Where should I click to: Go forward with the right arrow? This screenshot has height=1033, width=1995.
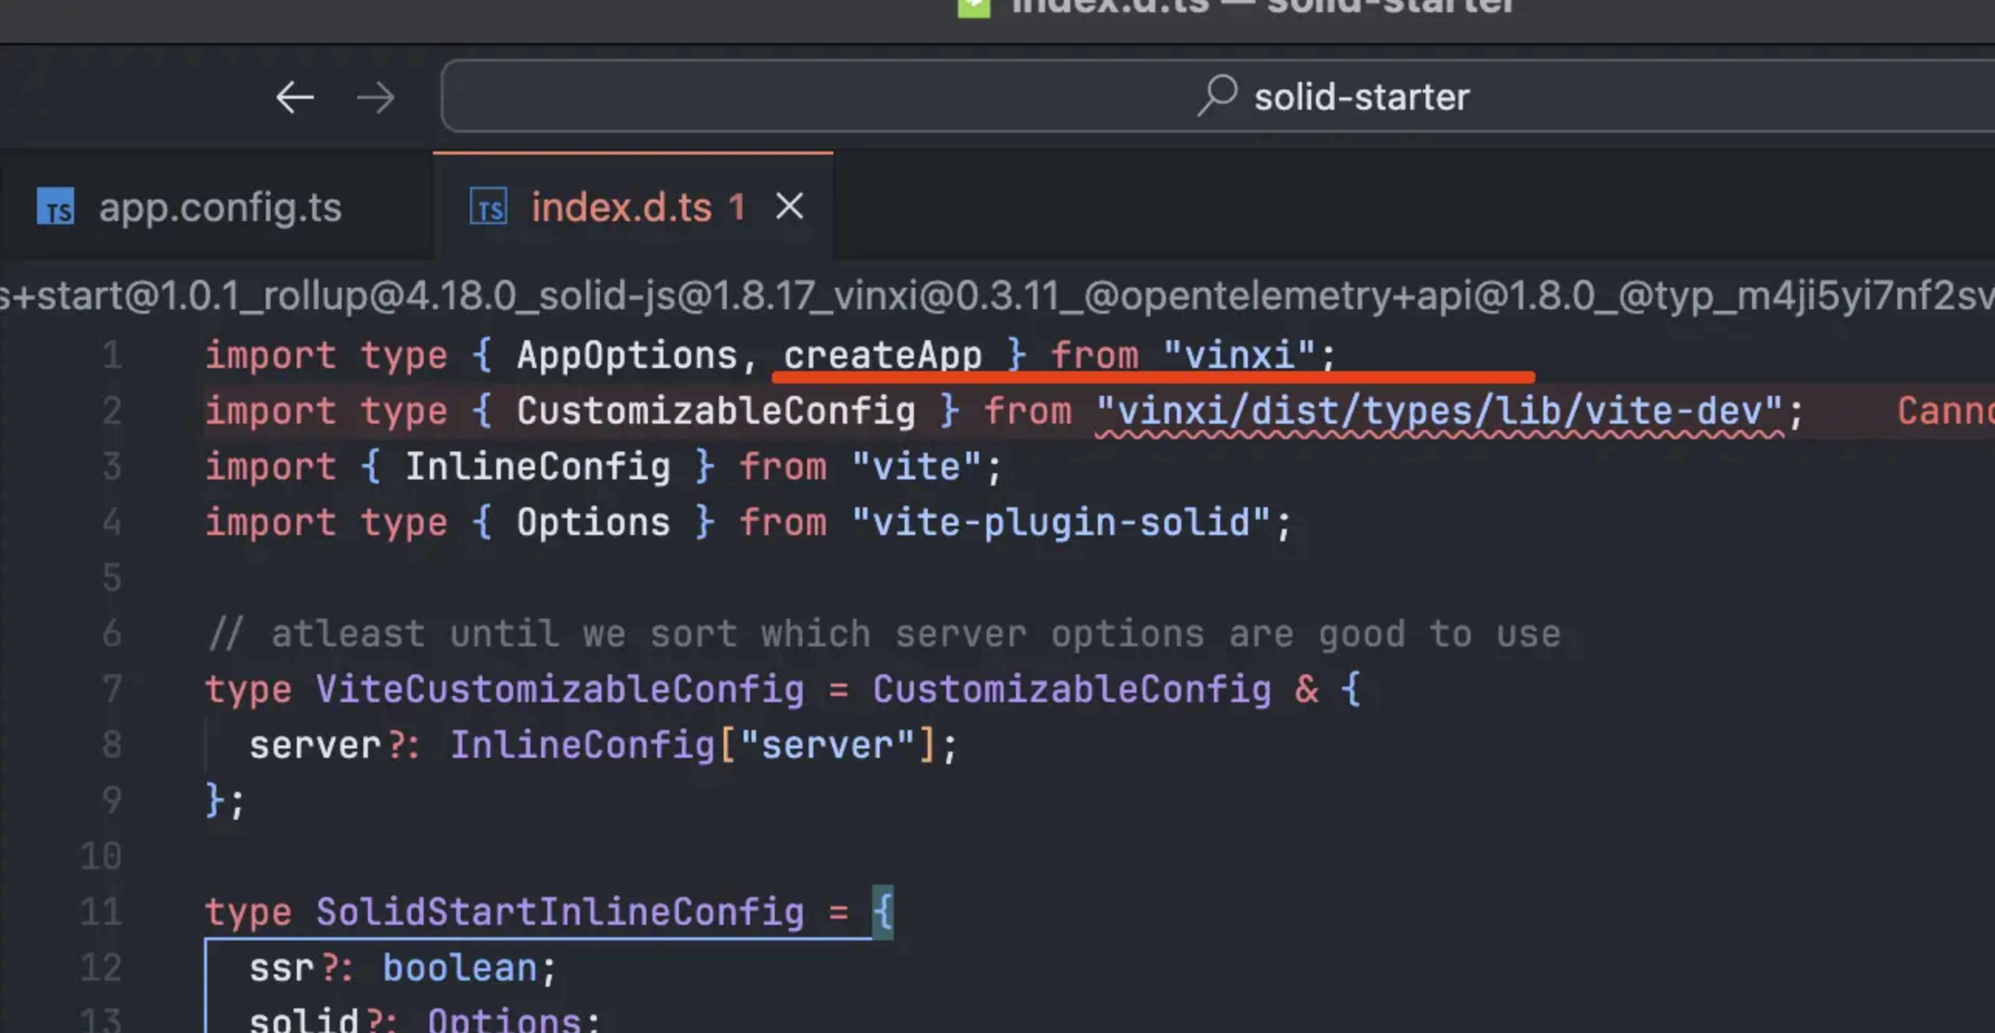[376, 98]
